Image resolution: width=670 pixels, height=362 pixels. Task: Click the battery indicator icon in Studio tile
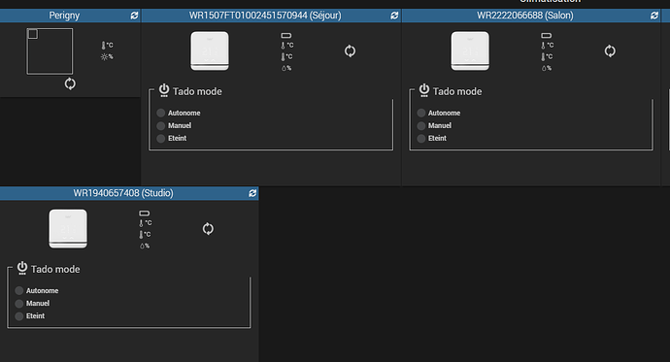[x=145, y=213]
